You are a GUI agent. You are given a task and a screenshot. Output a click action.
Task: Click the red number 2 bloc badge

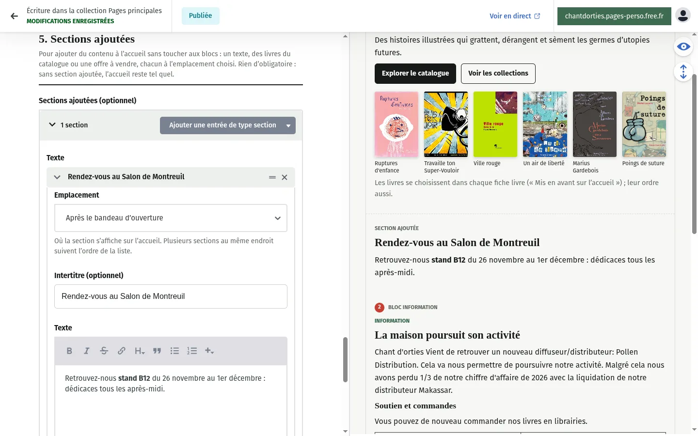pyautogui.click(x=380, y=307)
